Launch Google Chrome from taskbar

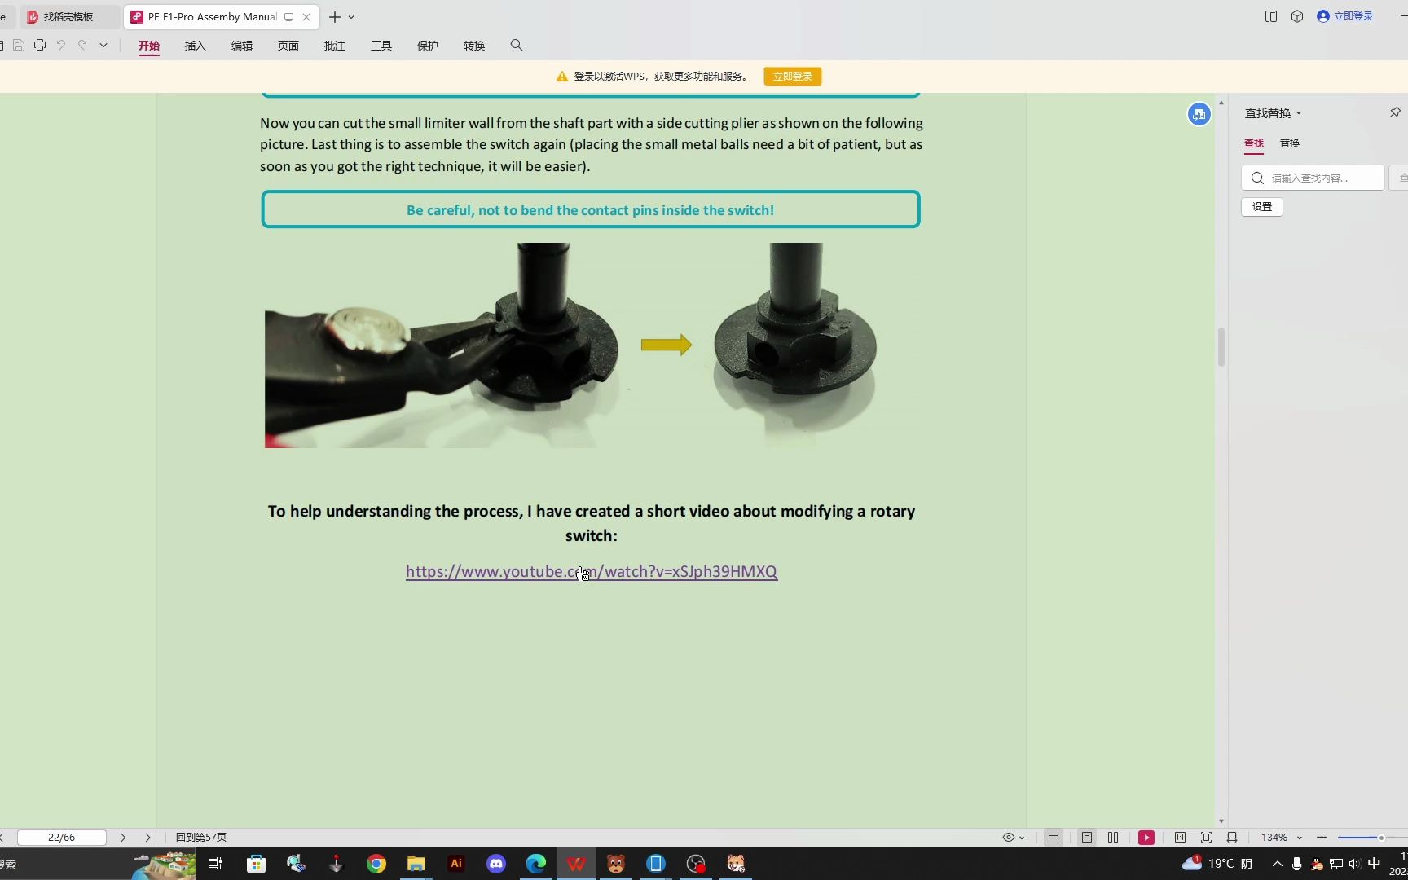[376, 864]
